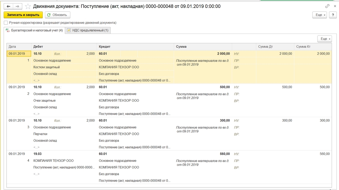This screenshot has height=190, width=339.
Task: Enable the Ручная корректировка checkbox
Action: (5, 22)
